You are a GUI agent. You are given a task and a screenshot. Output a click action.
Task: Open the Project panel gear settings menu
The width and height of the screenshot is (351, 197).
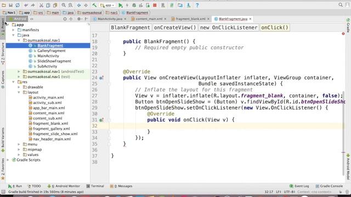coord(79,19)
